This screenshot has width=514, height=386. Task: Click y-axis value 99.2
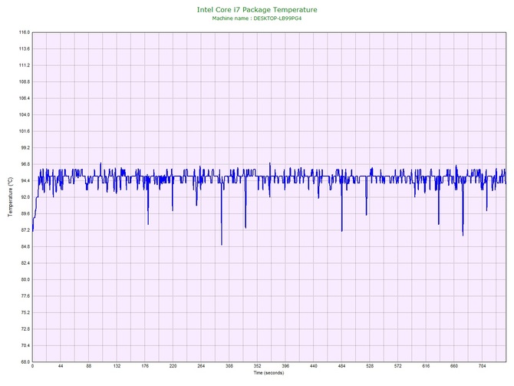[25, 148]
